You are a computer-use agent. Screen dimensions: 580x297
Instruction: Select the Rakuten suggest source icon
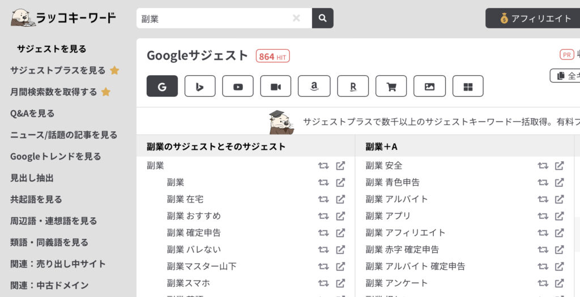pos(353,86)
